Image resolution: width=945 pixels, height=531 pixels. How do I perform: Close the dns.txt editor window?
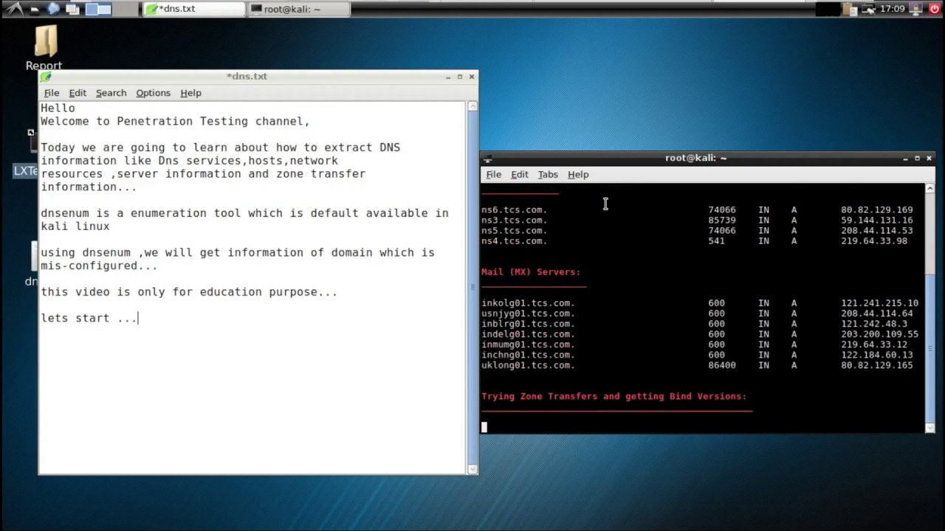click(472, 77)
